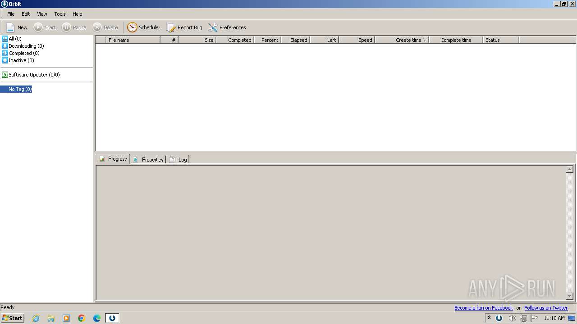Viewport: 577px width, 324px height.
Task: Click the progress panel scroll up arrow
Action: tap(570, 169)
